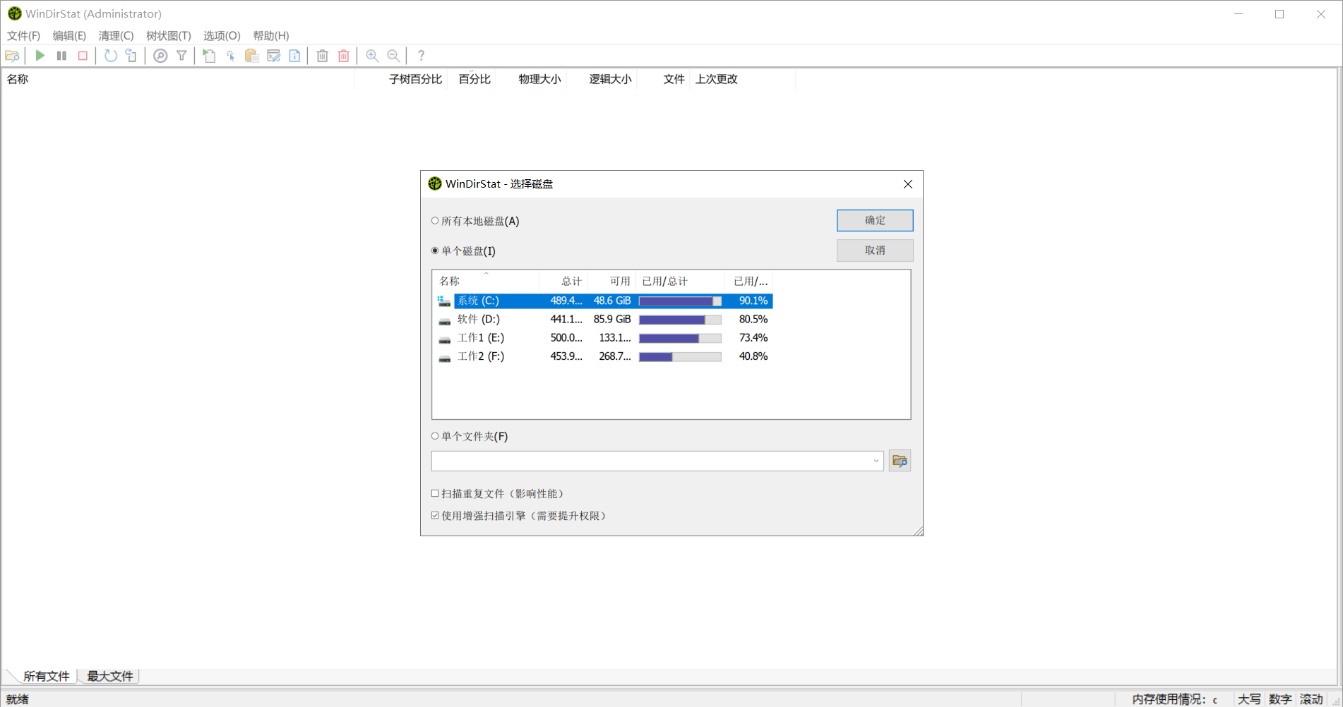Click the red stop scan icon
The height and width of the screenshot is (707, 1343).
tap(83, 56)
